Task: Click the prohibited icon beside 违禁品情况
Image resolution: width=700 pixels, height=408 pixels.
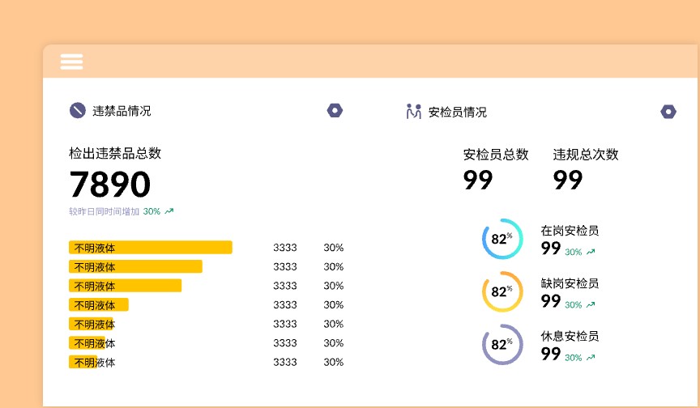Action: pyautogui.click(x=77, y=110)
